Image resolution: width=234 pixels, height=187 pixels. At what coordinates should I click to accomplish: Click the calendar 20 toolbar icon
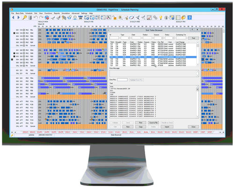tap(80, 18)
